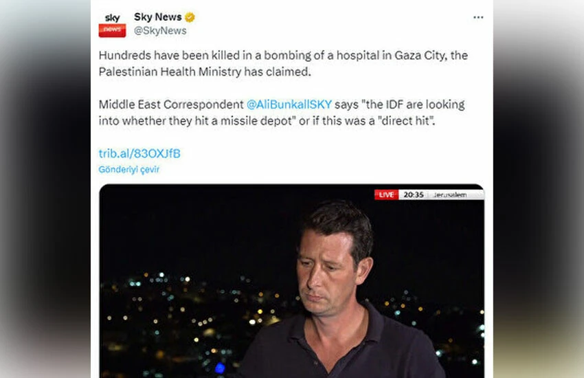This screenshot has width=584, height=378.
Task: Open the @AliBunkallSKY mention
Action: pyautogui.click(x=289, y=104)
